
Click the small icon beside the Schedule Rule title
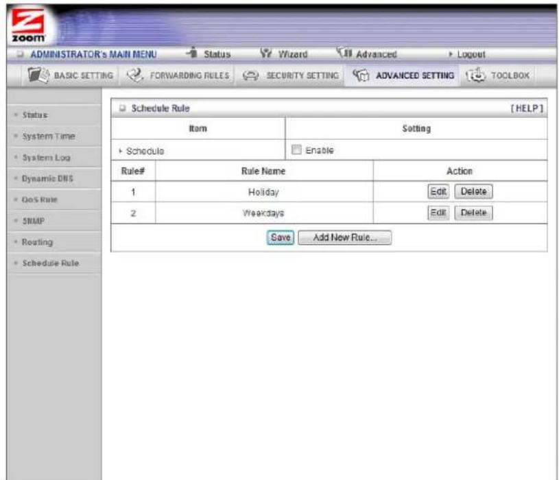[123, 108]
